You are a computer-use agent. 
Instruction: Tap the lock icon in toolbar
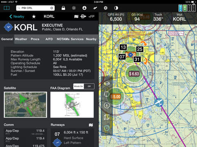coord(63,8)
